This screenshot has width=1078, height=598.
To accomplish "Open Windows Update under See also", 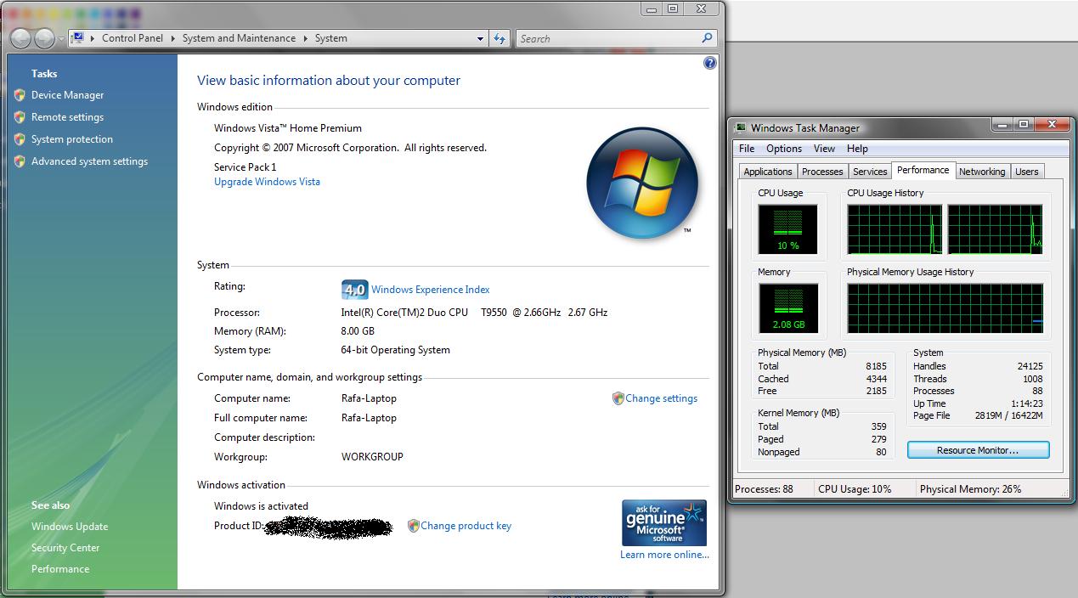I will (70, 527).
